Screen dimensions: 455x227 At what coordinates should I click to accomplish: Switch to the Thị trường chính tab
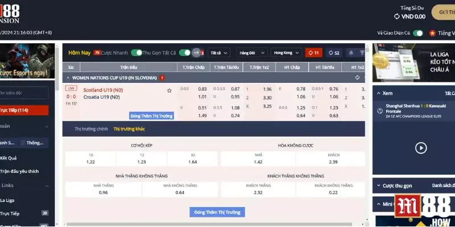[x=91, y=129]
